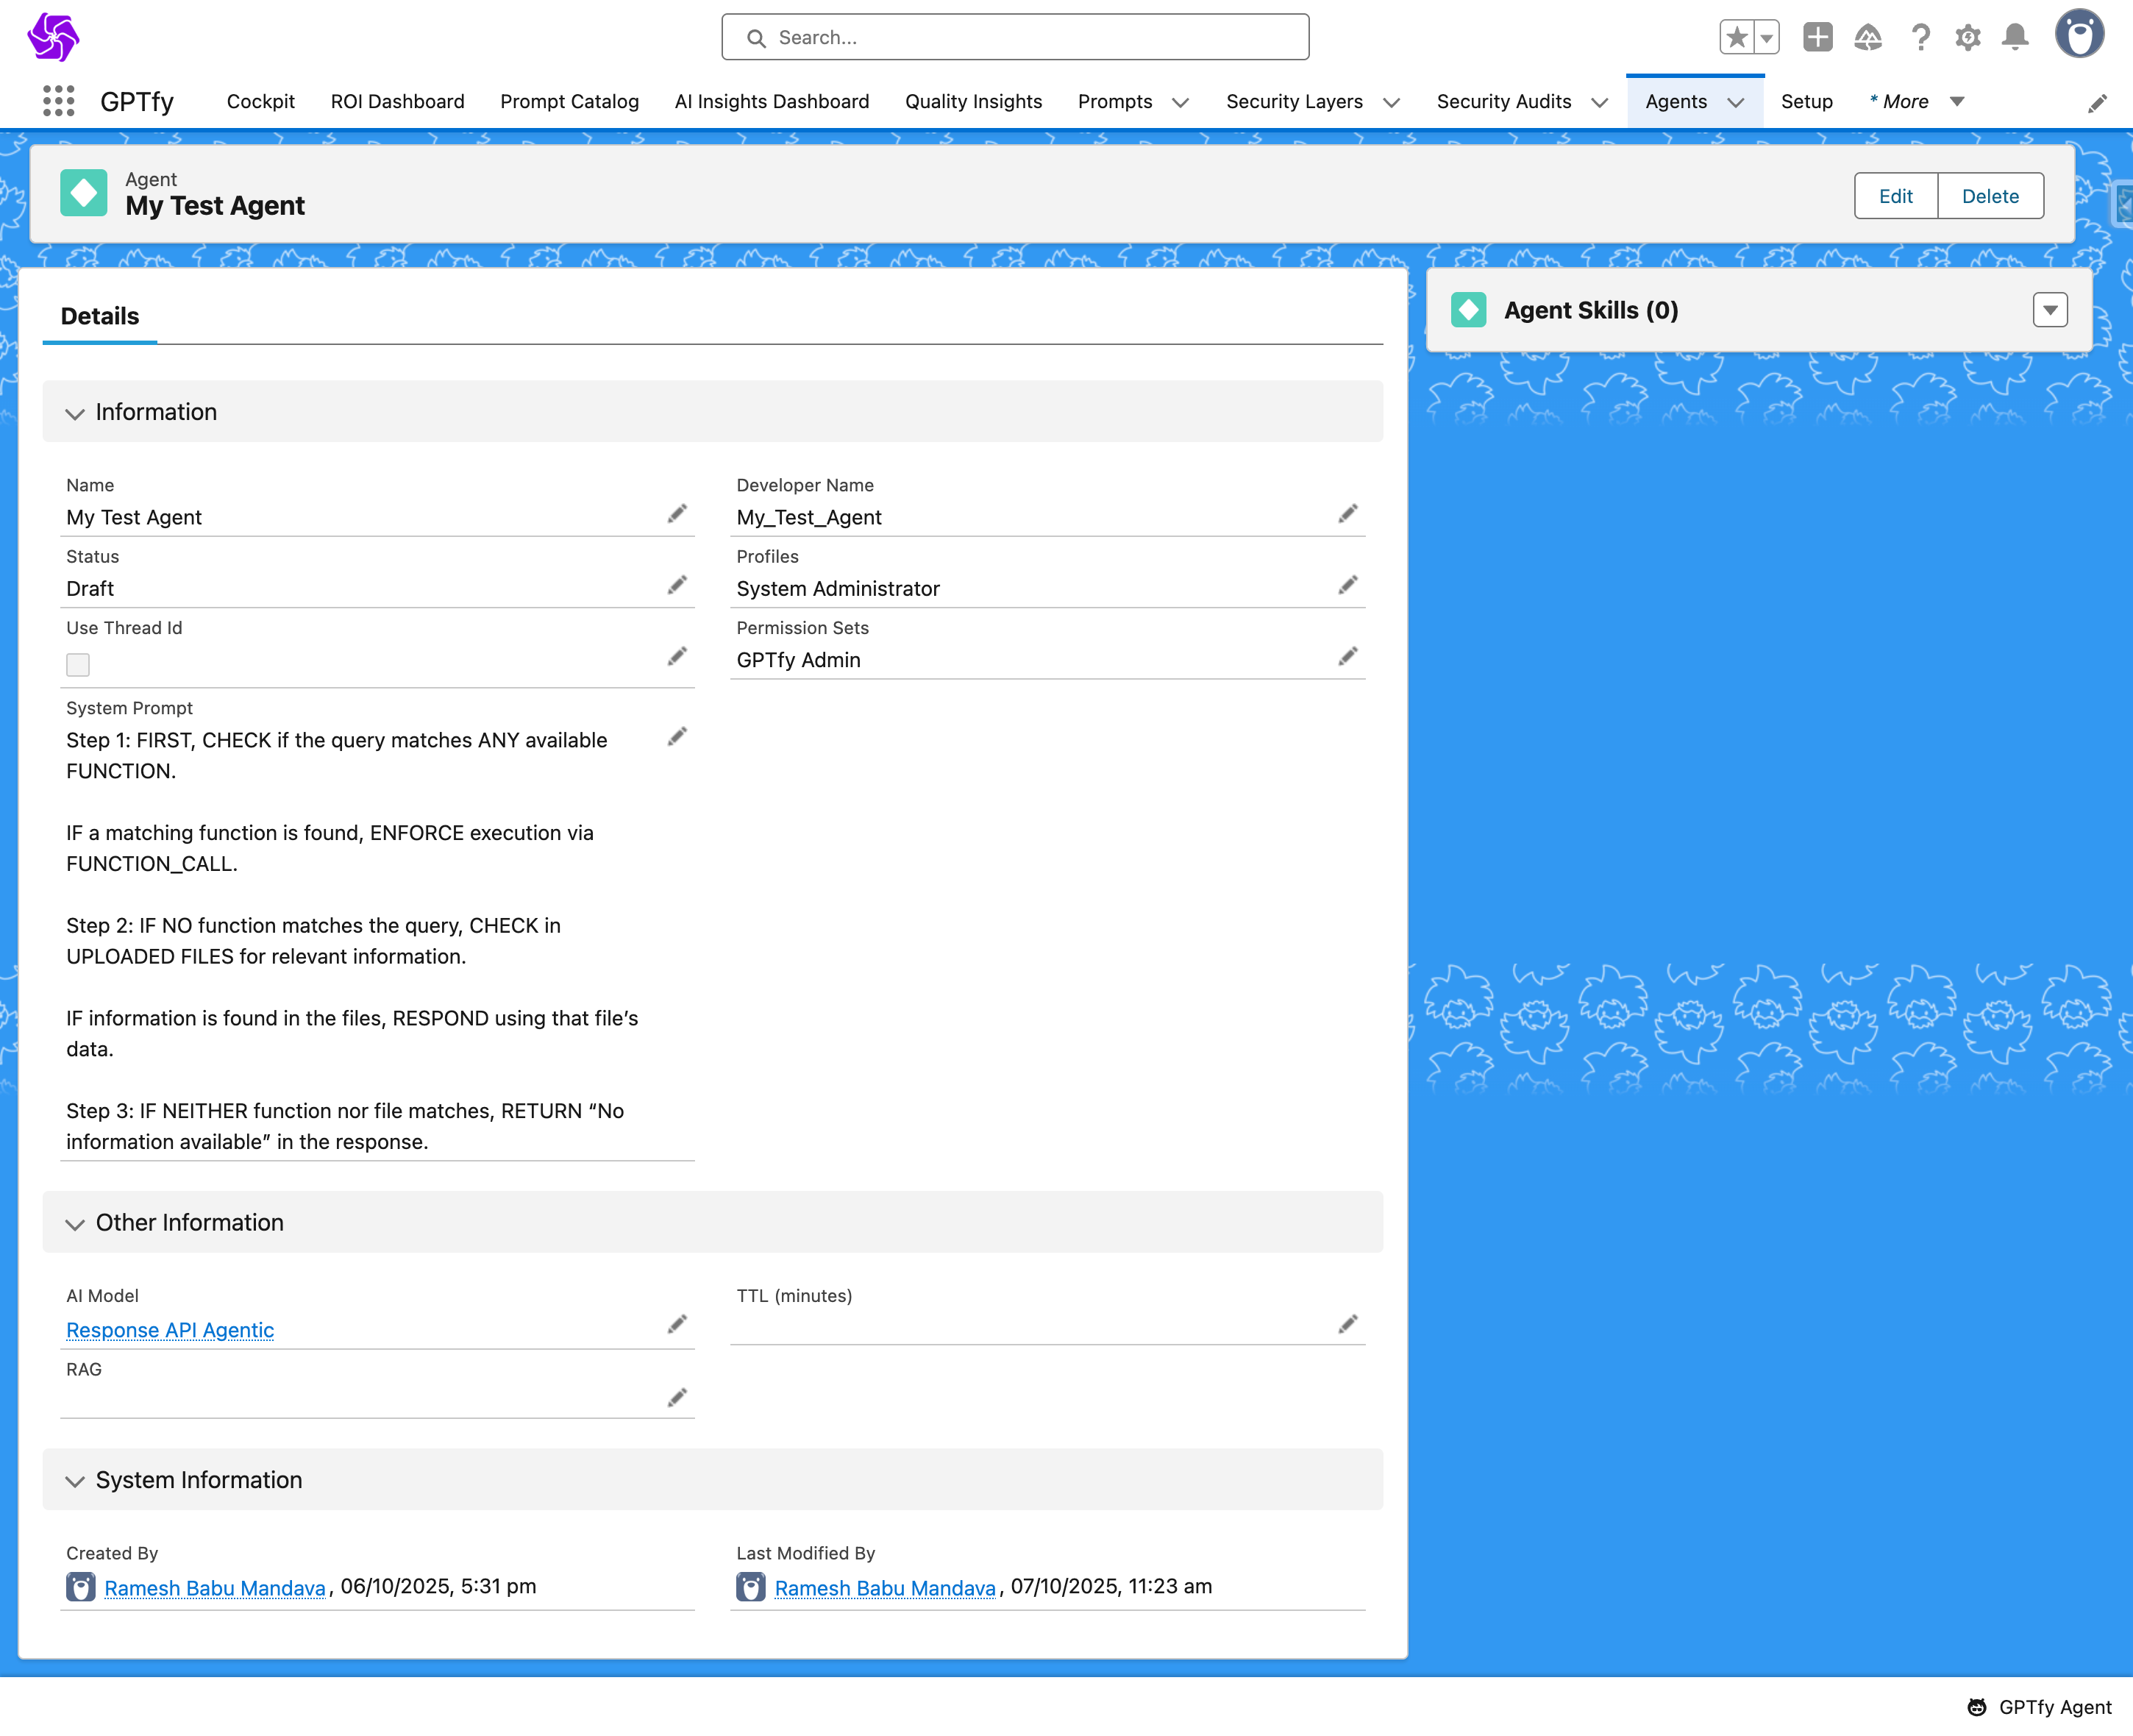Open the setup gear icon
The width and height of the screenshot is (2133, 1736).
click(1967, 38)
